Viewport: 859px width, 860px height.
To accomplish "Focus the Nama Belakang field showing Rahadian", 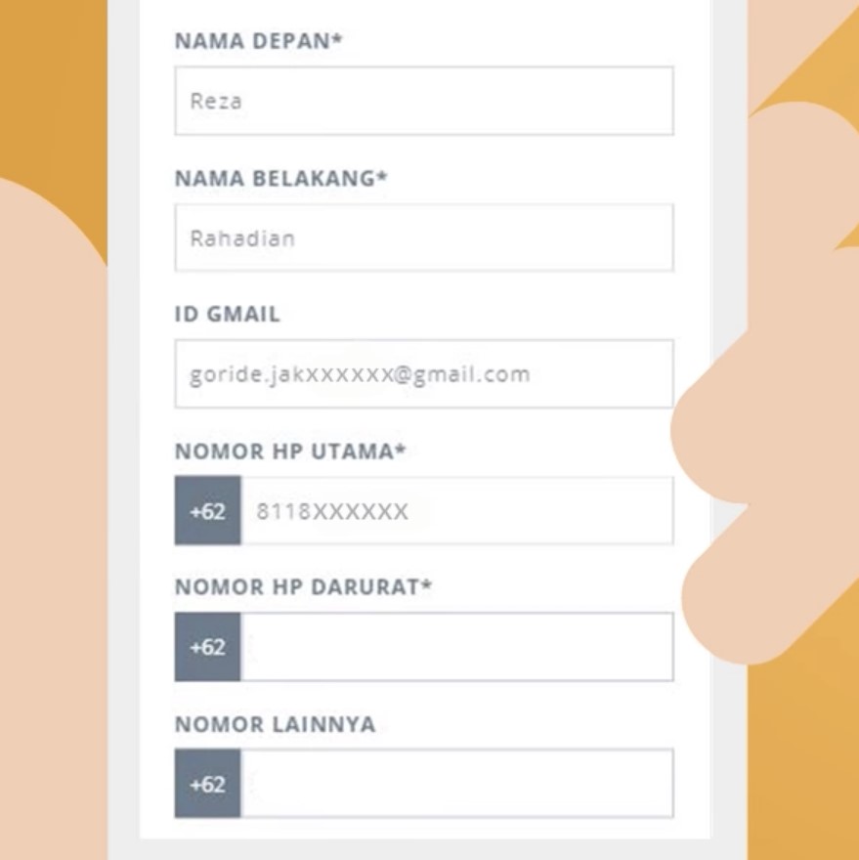I will point(424,237).
